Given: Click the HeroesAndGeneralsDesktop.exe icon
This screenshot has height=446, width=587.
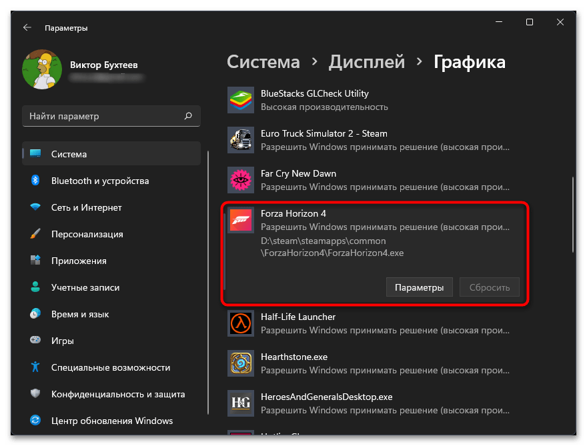Looking at the screenshot, I should click(241, 403).
